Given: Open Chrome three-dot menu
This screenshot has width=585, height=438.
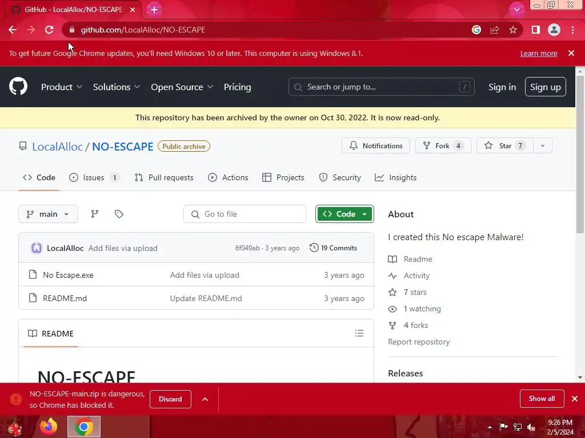Looking at the screenshot, I should pos(572,30).
